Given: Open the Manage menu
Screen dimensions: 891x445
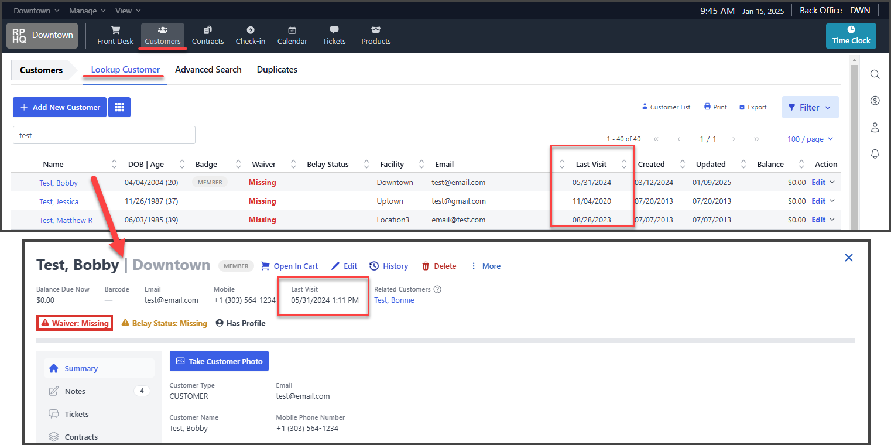Looking at the screenshot, I should point(87,11).
